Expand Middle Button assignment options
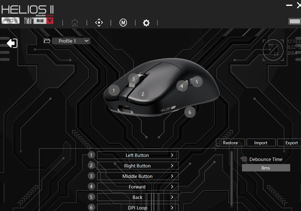The image size is (301, 211). pyautogui.click(x=138, y=176)
